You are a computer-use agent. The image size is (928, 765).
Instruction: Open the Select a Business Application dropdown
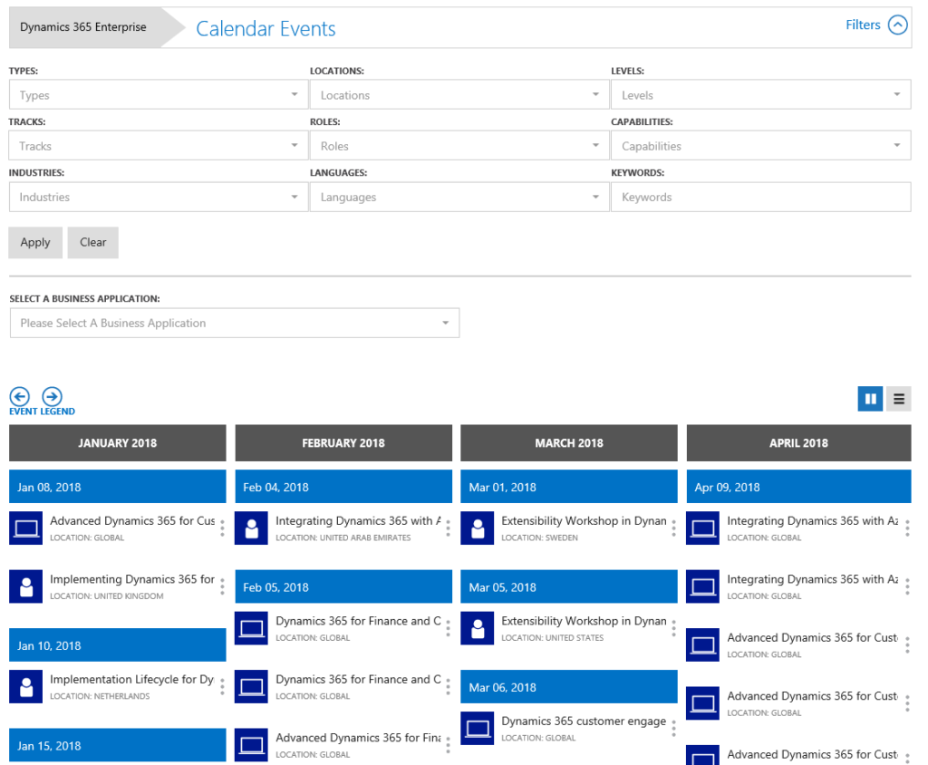234,323
